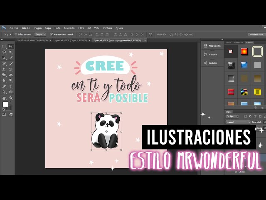The image size is (266, 200).
Task: Select the Lasso tool
Action: coord(4,52)
